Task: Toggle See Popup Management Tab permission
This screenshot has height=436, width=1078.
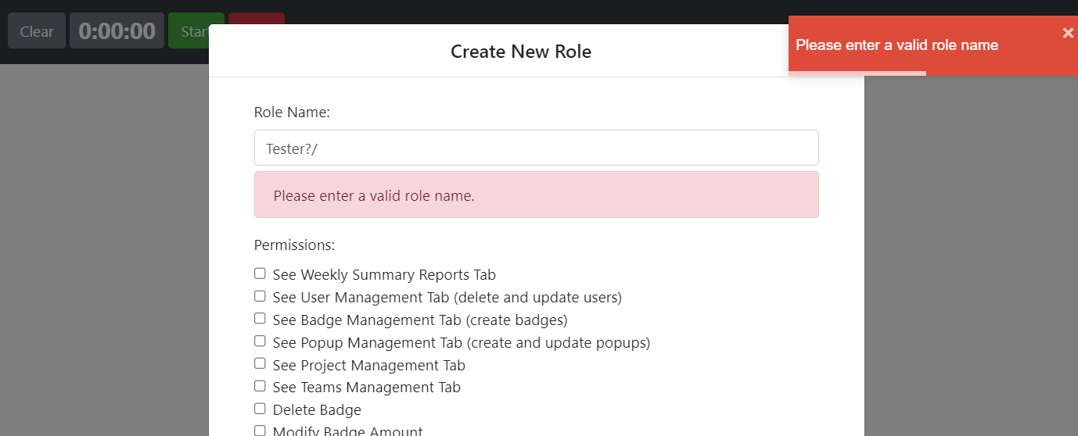Action: [x=260, y=341]
